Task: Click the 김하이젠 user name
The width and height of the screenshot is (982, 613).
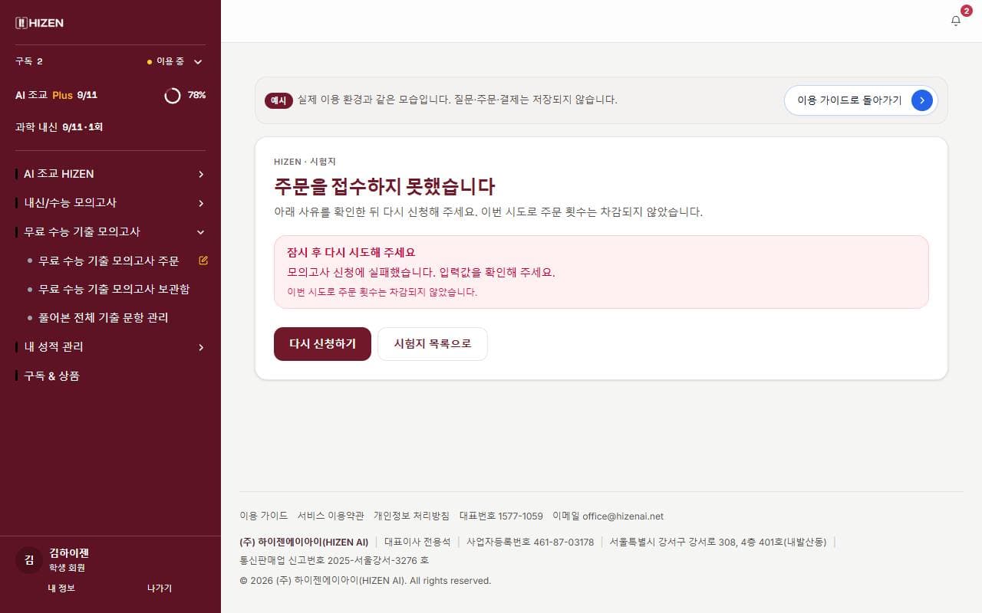Action: point(70,552)
